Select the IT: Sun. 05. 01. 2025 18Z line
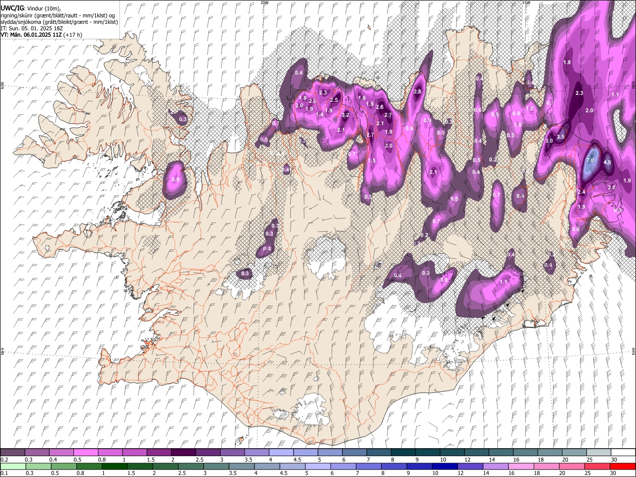The image size is (636, 477). pyautogui.click(x=32, y=28)
